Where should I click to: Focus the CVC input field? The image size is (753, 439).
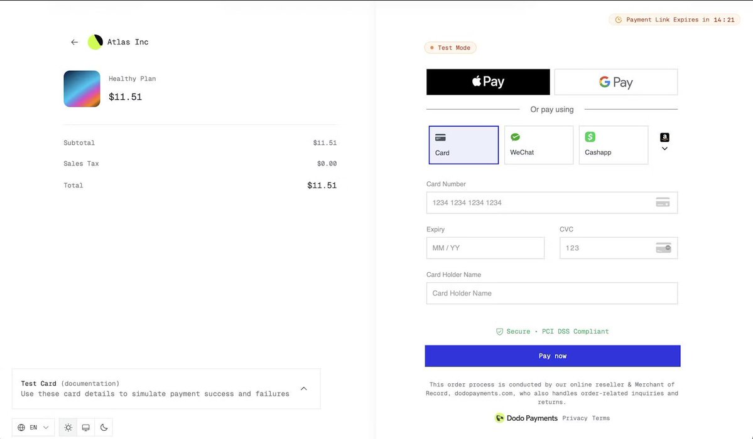tap(619, 248)
